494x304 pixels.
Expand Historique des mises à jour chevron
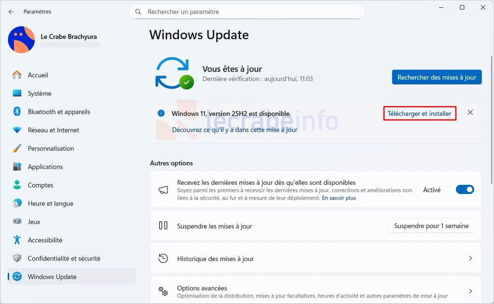470,258
